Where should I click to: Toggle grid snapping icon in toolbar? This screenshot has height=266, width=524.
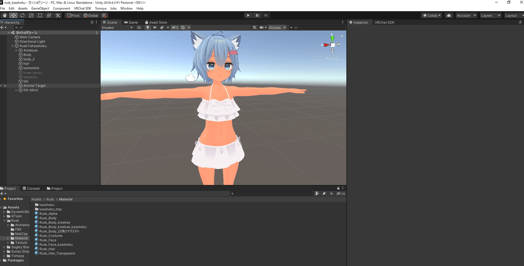pos(104,15)
